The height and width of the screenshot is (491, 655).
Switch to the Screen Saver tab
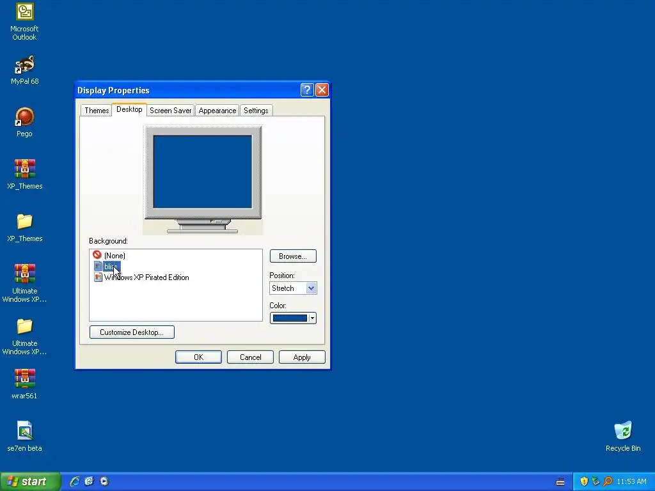tap(170, 110)
